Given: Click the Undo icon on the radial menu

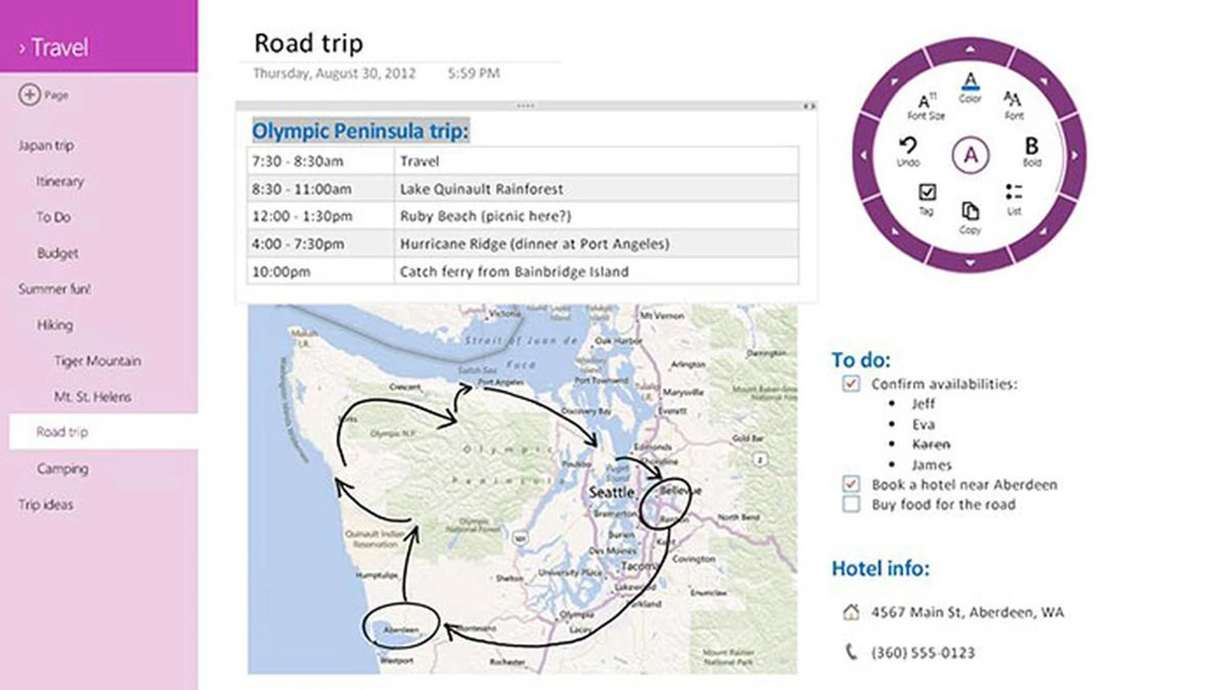Looking at the screenshot, I should (x=907, y=151).
